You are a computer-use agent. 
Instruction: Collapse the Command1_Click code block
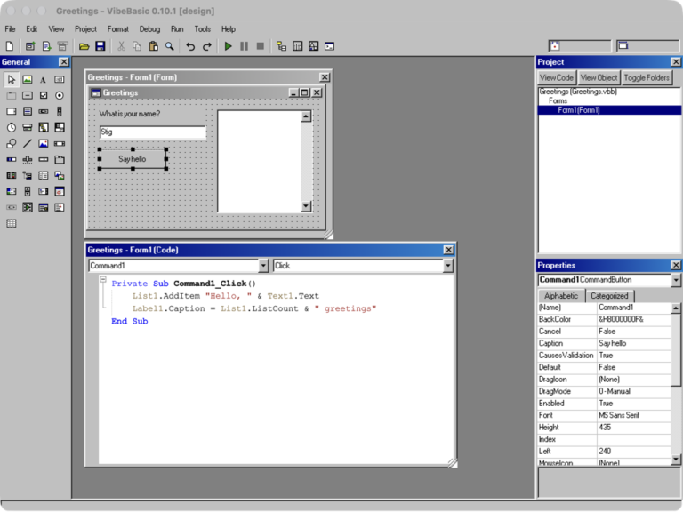tap(103, 279)
